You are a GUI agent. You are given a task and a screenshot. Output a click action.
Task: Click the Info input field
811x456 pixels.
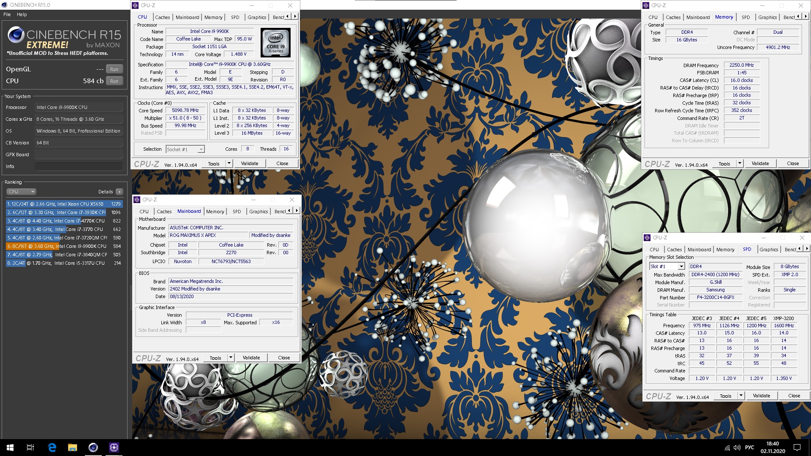pyautogui.click(x=79, y=166)
